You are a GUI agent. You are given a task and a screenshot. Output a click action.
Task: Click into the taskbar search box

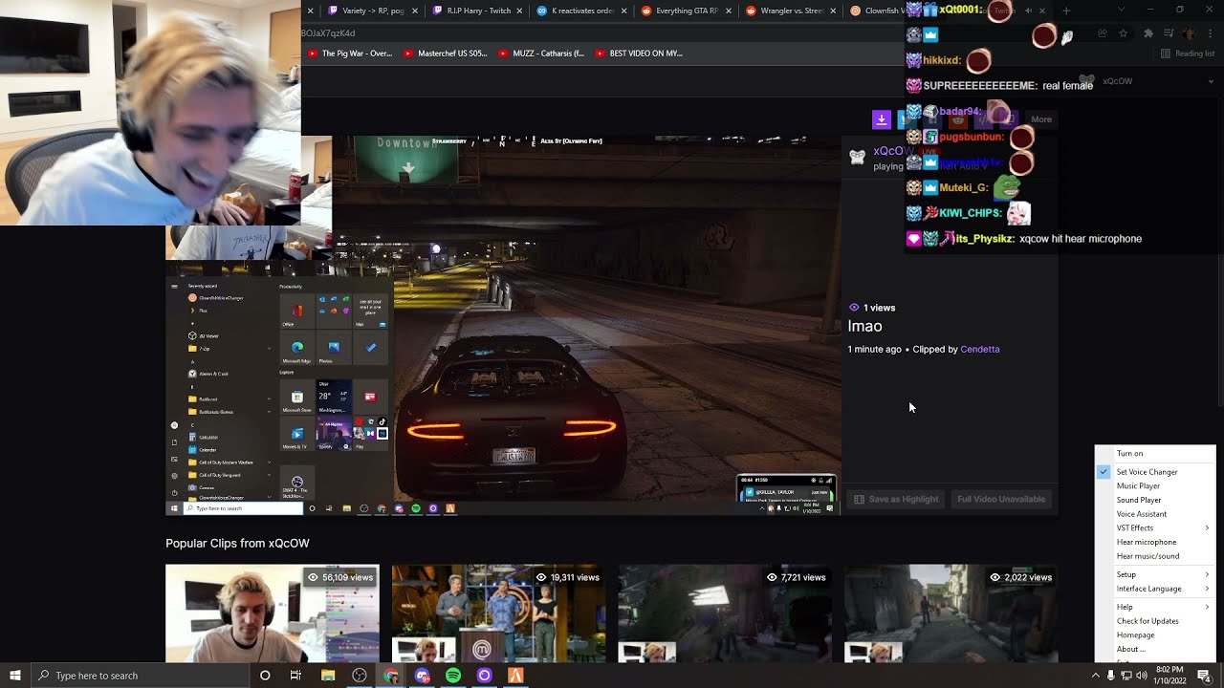(140, 676)
